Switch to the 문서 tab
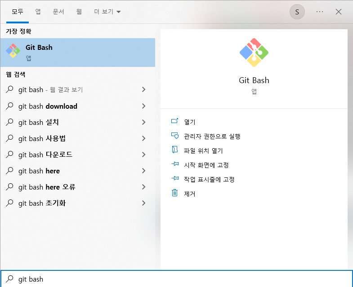Image resolution: width=353 pixels, height=287 pixels. [x=58, y=12]
